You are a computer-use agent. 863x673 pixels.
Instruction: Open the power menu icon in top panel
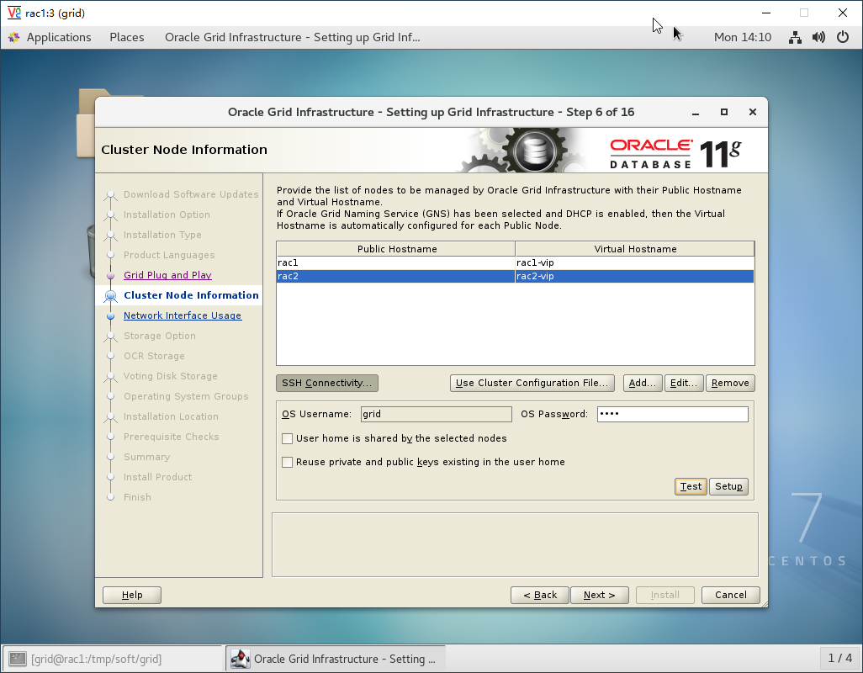coord(843,37)
